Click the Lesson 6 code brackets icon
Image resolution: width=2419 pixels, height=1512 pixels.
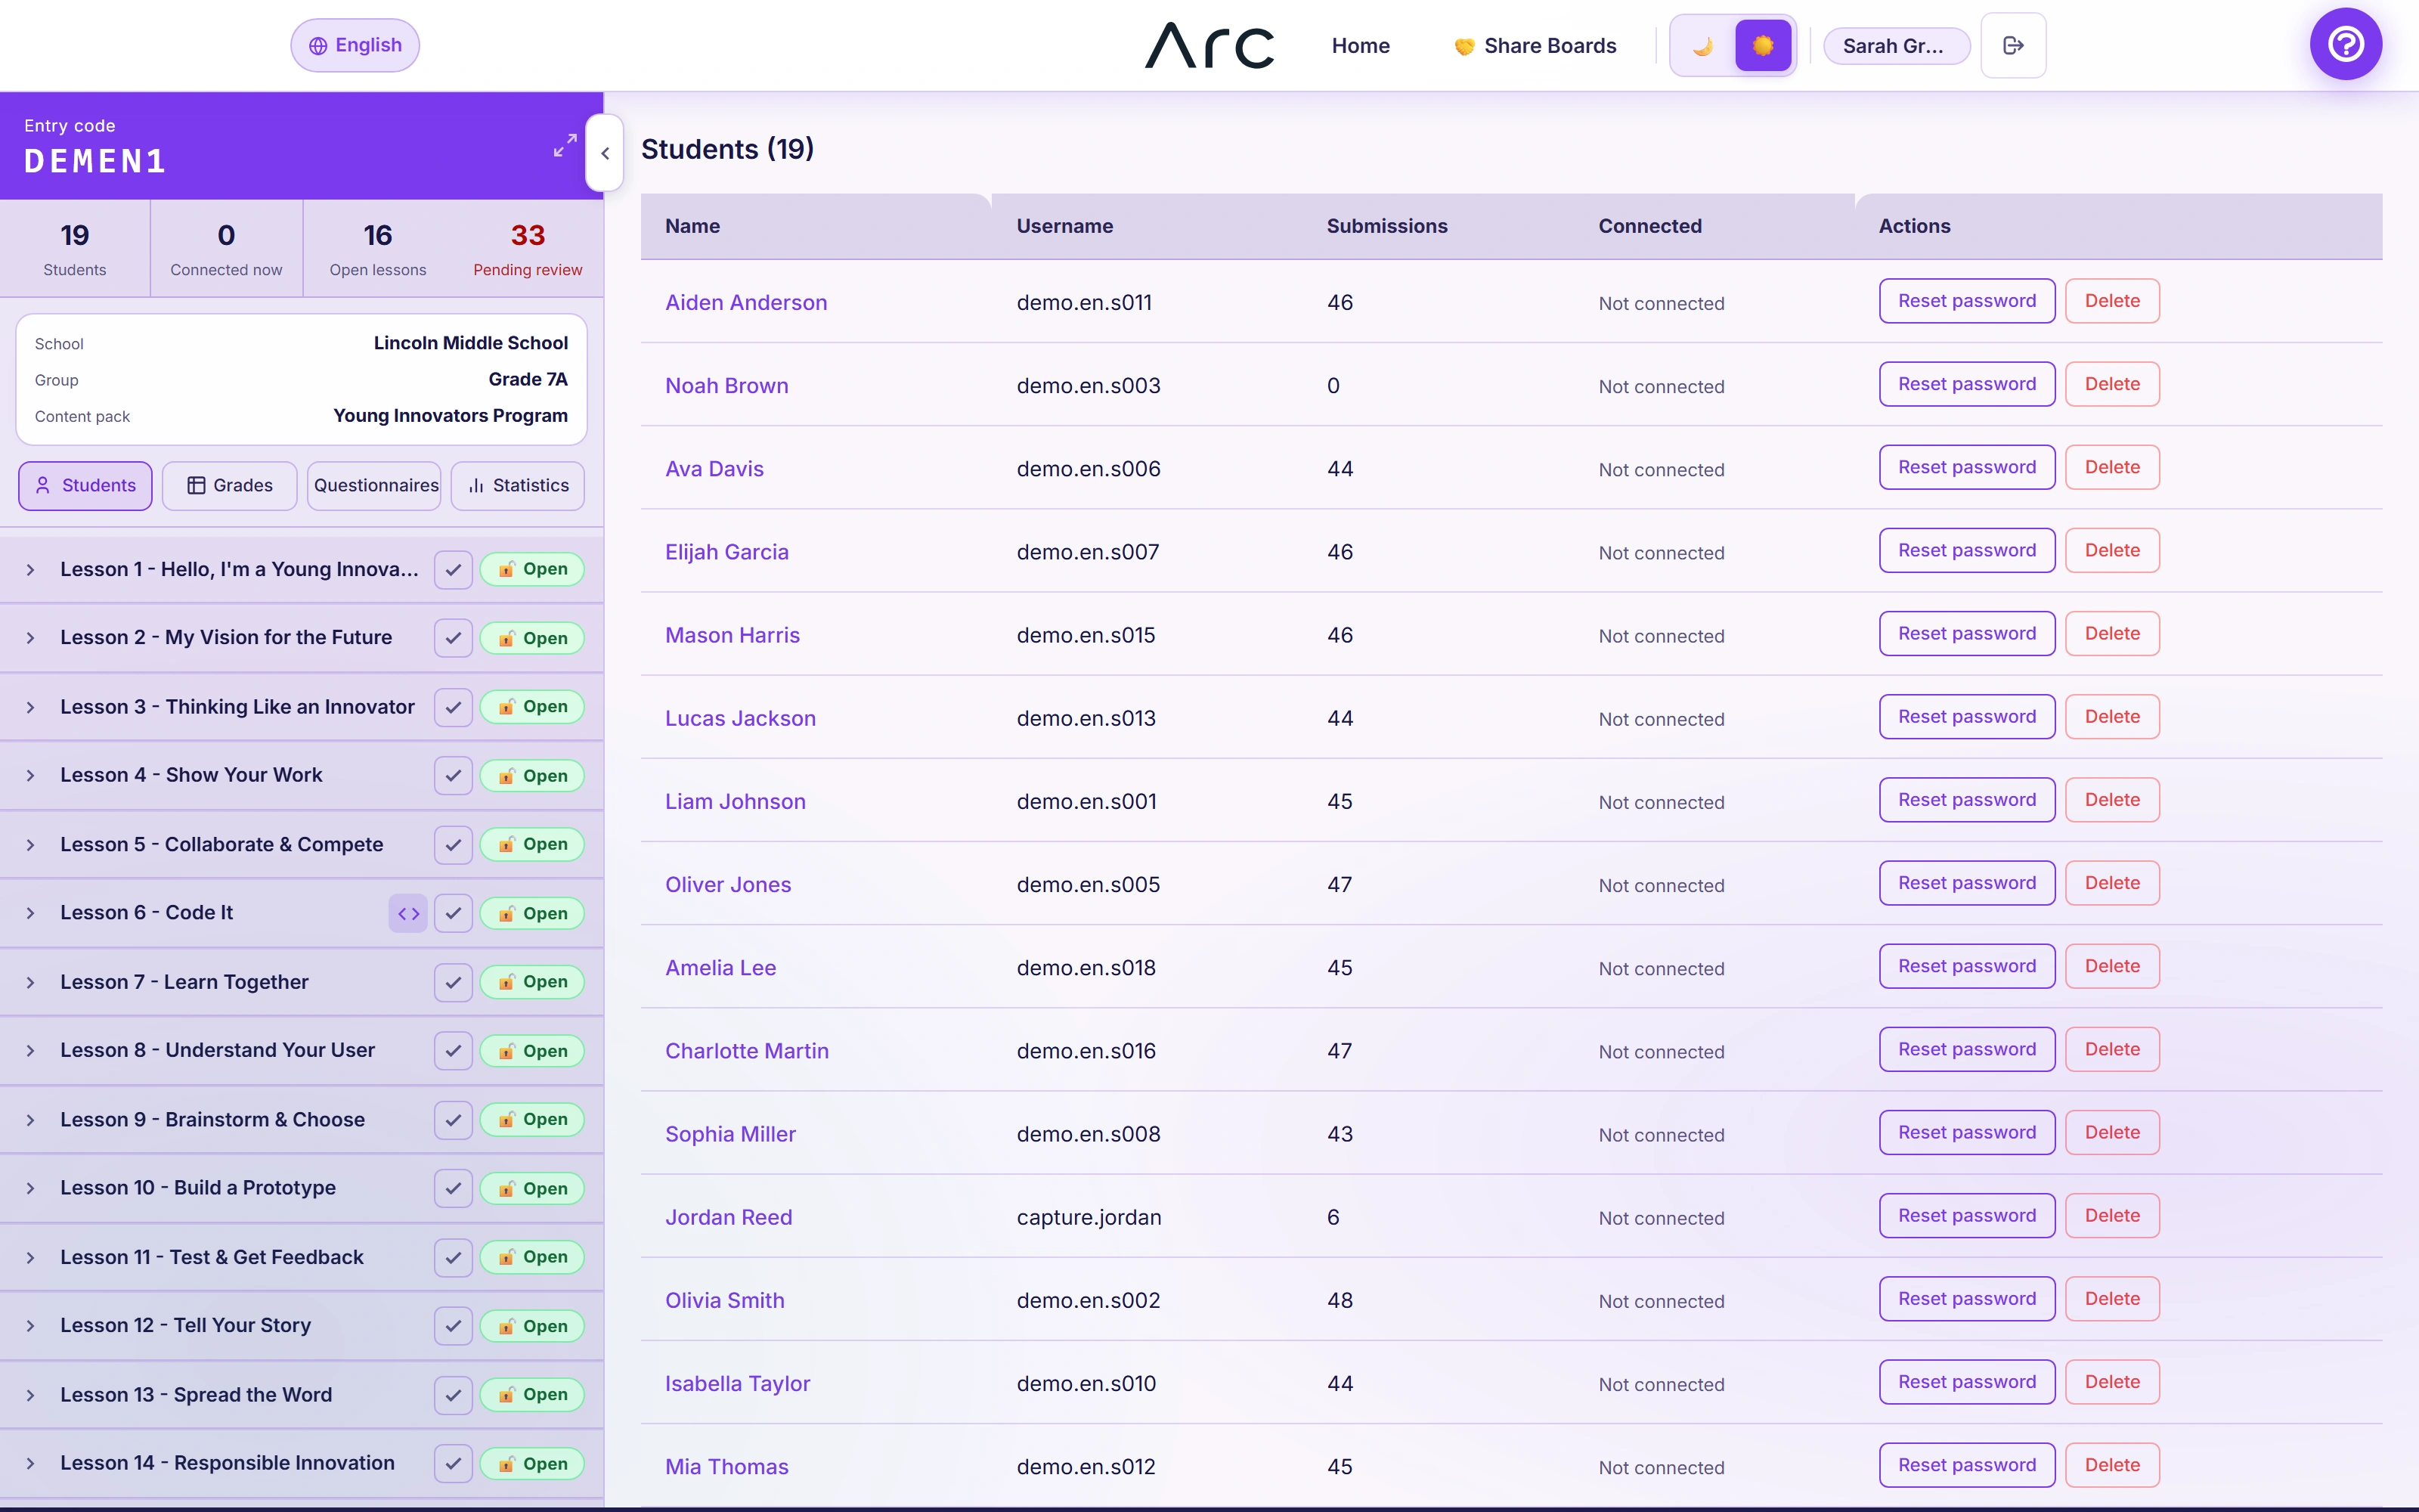408,913
